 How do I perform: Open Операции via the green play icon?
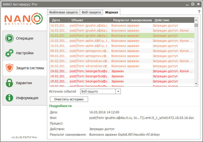click(x=9, y=38)
